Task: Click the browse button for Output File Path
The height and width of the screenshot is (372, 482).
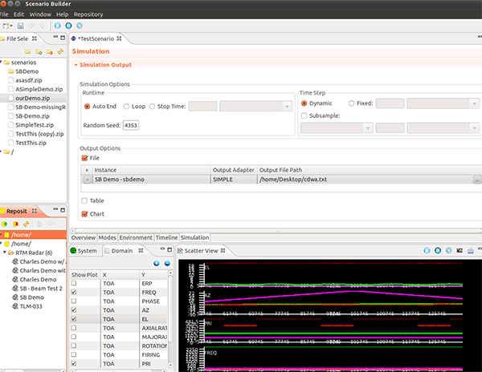Action: 477,180
